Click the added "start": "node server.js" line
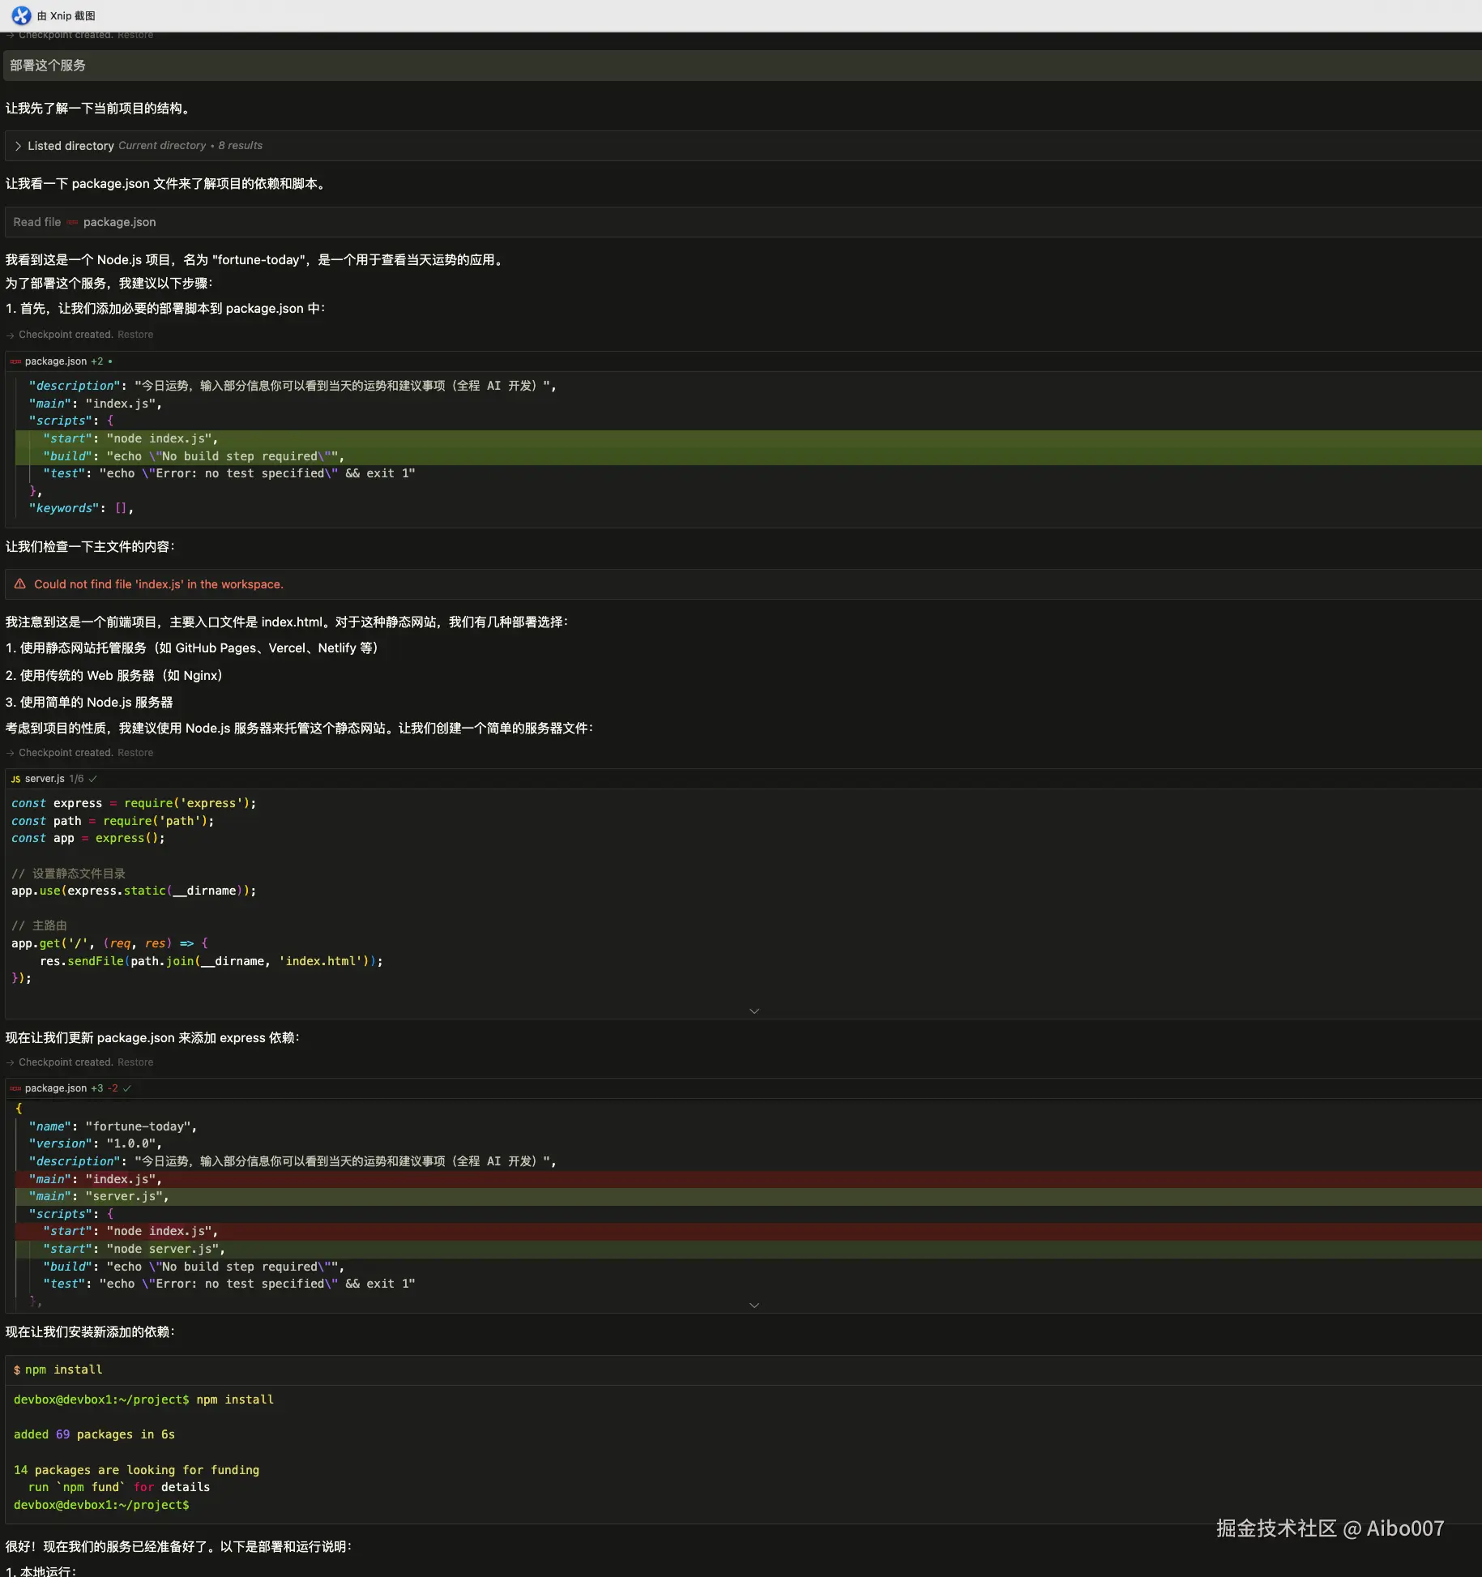 [x=749, y=1249]
